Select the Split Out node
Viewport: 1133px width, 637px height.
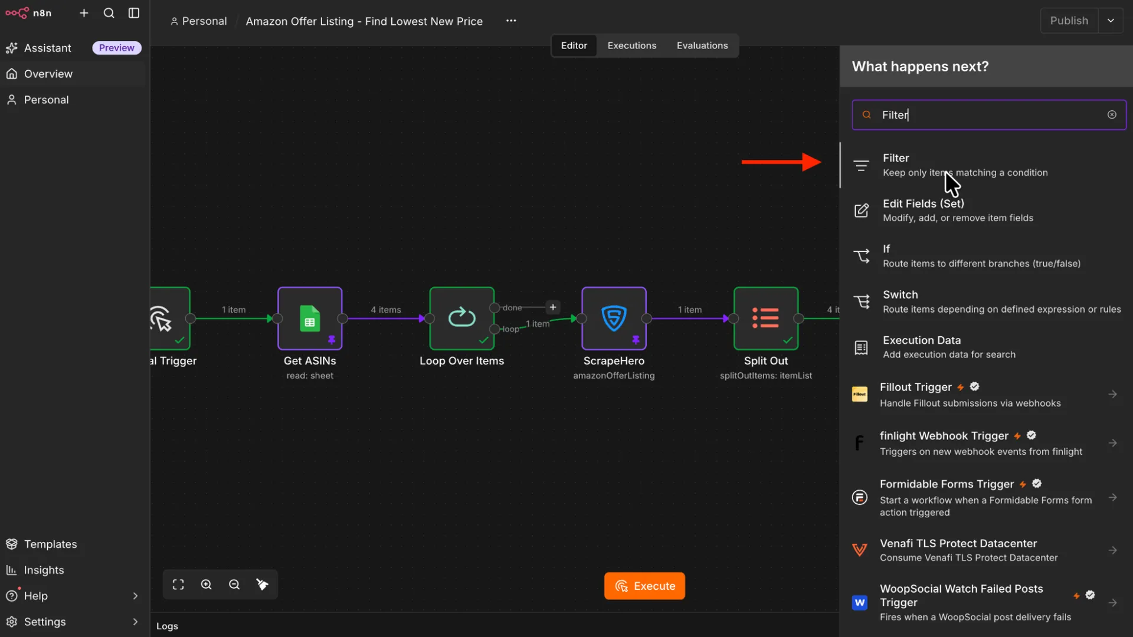point(766,318)
